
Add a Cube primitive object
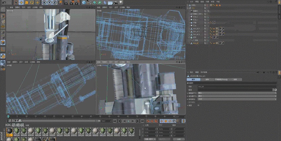pyautogui.click(x=84, y=2)
